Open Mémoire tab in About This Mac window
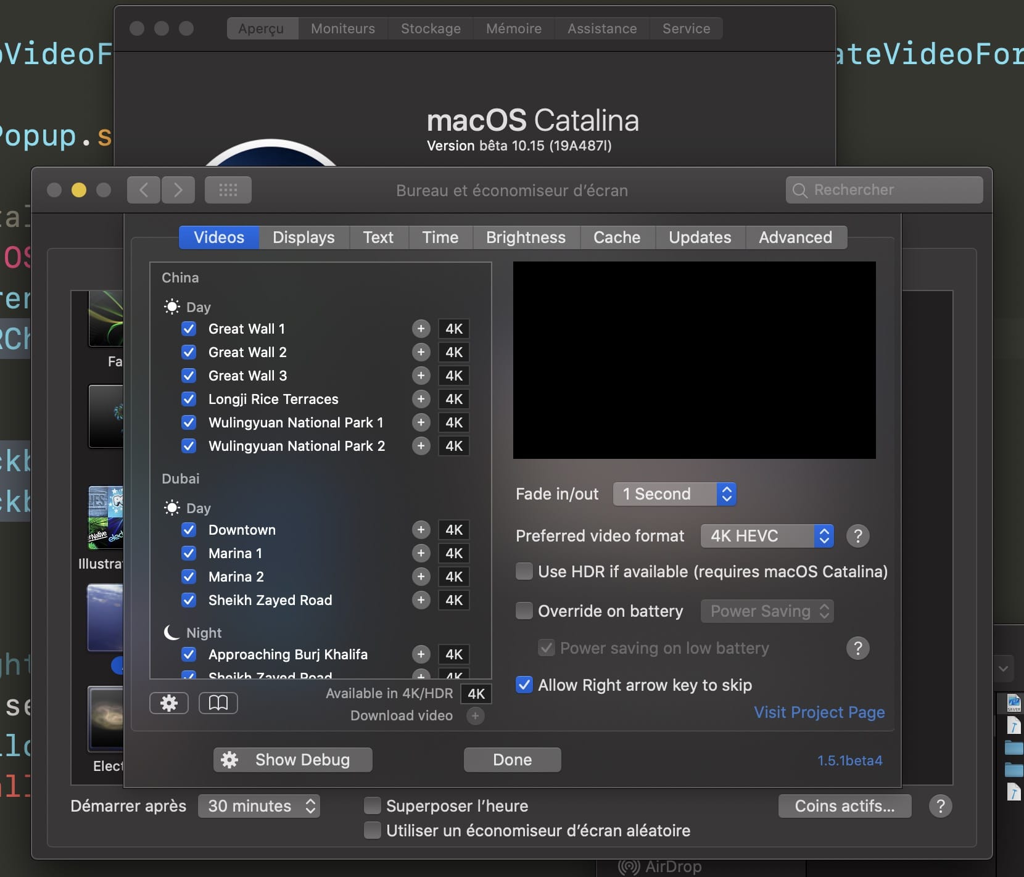 point(514,28)
